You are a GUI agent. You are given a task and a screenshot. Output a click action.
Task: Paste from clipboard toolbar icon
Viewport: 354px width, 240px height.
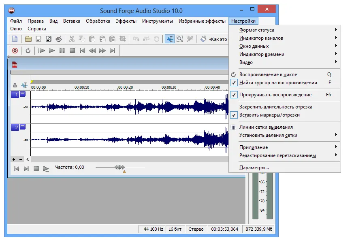(x=92, y=39)
